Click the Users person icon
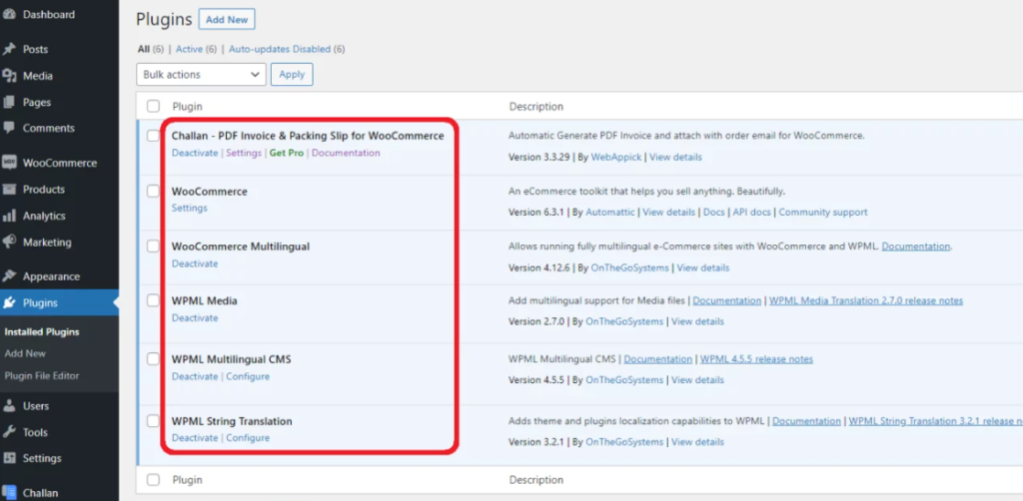This screenshot has height=501, width=1023. coord(9,406)
